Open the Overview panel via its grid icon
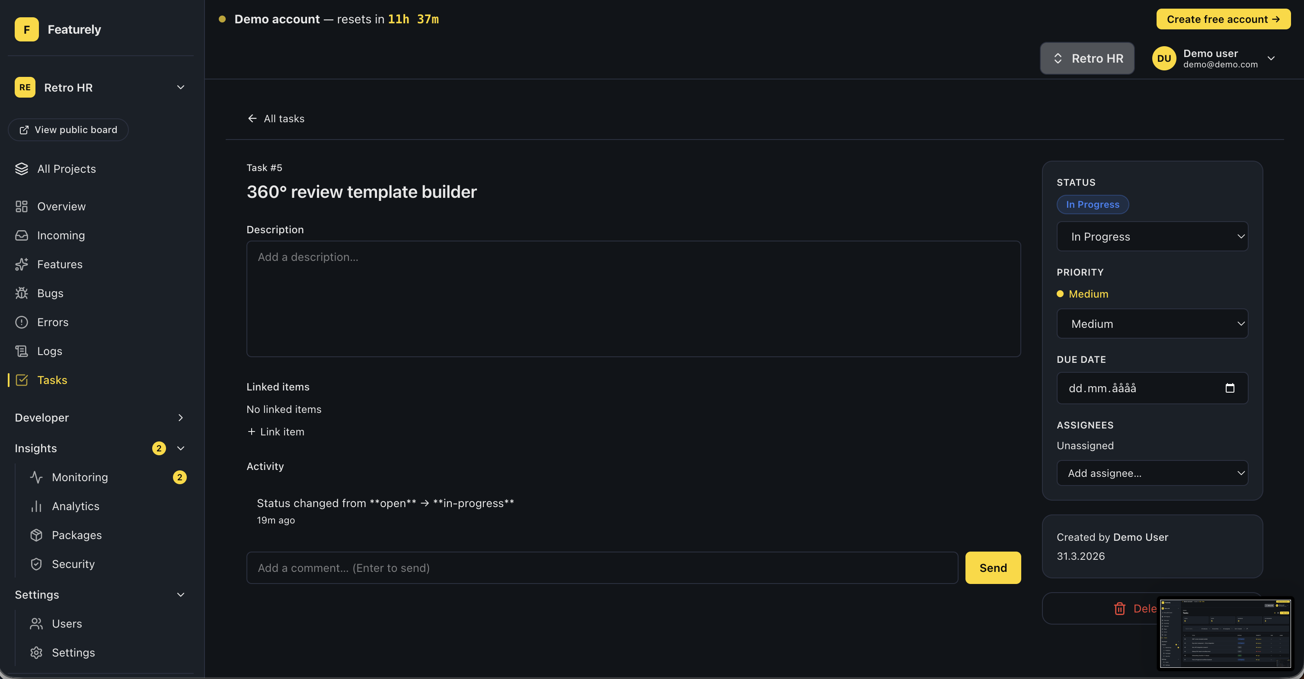 [22, 206]
